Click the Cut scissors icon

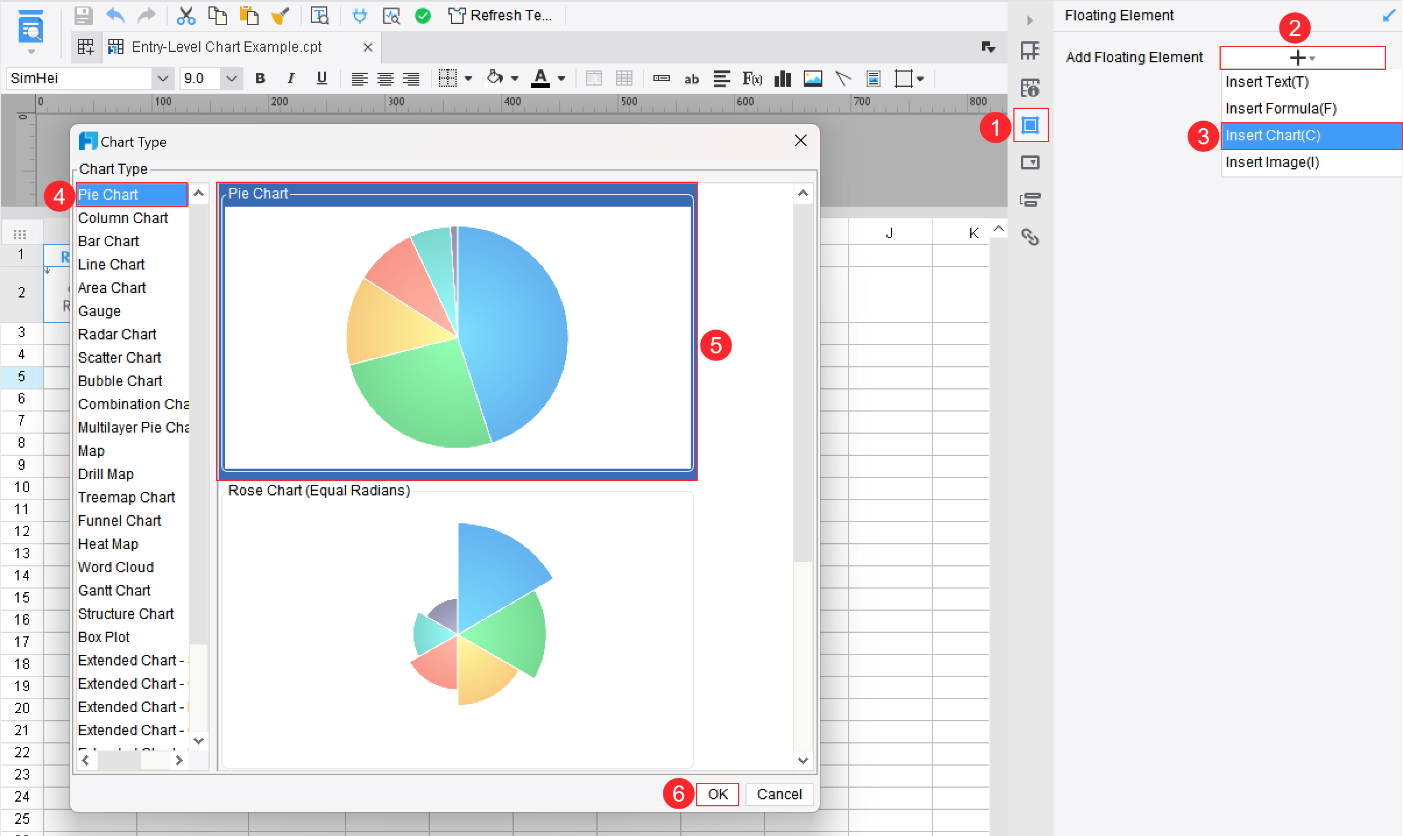pos(186,16)
